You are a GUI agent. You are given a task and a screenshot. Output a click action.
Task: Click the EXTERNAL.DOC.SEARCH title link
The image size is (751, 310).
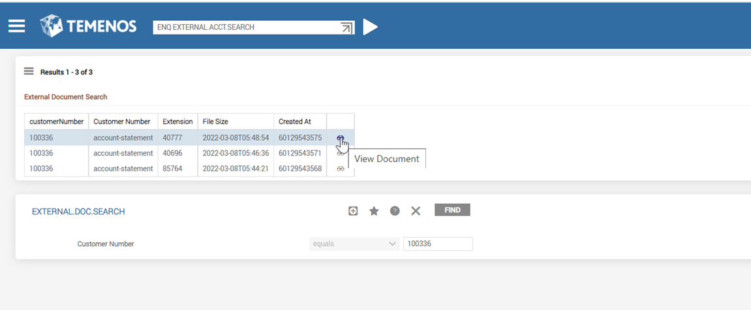click(x=78, y=212)
